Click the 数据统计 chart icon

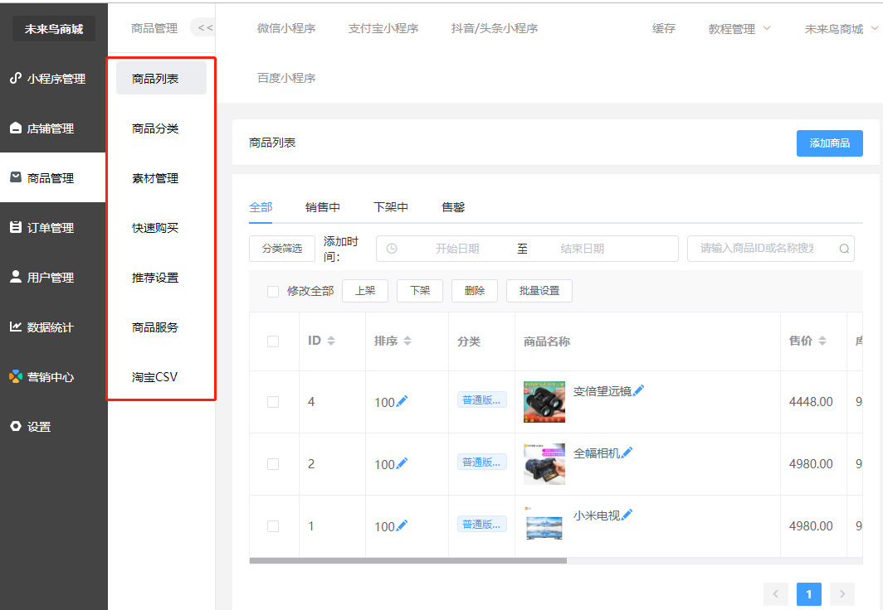coord(15,327)
